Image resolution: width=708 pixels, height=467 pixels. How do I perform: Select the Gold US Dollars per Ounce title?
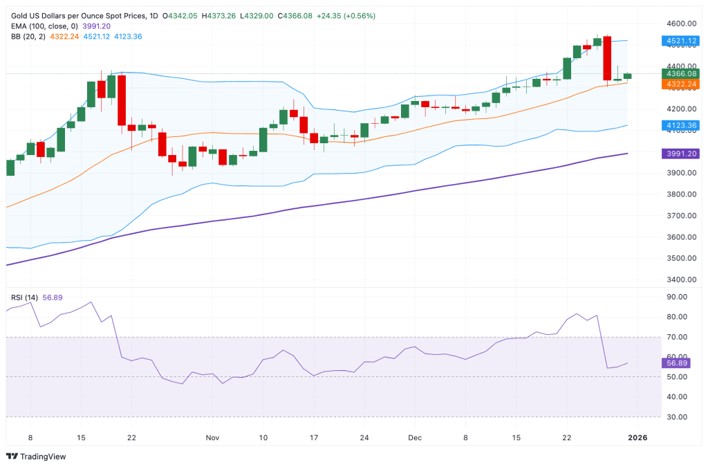pyautogui.click(x=79, y=16)
